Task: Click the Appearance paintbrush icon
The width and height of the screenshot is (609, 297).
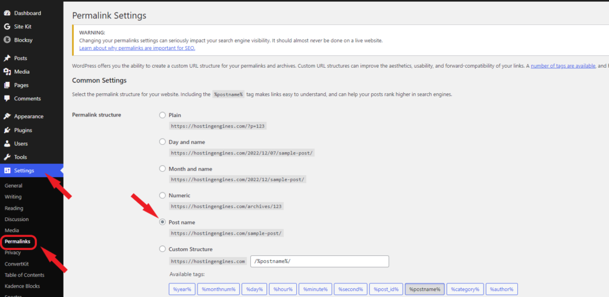Action: tap(7, 116)
